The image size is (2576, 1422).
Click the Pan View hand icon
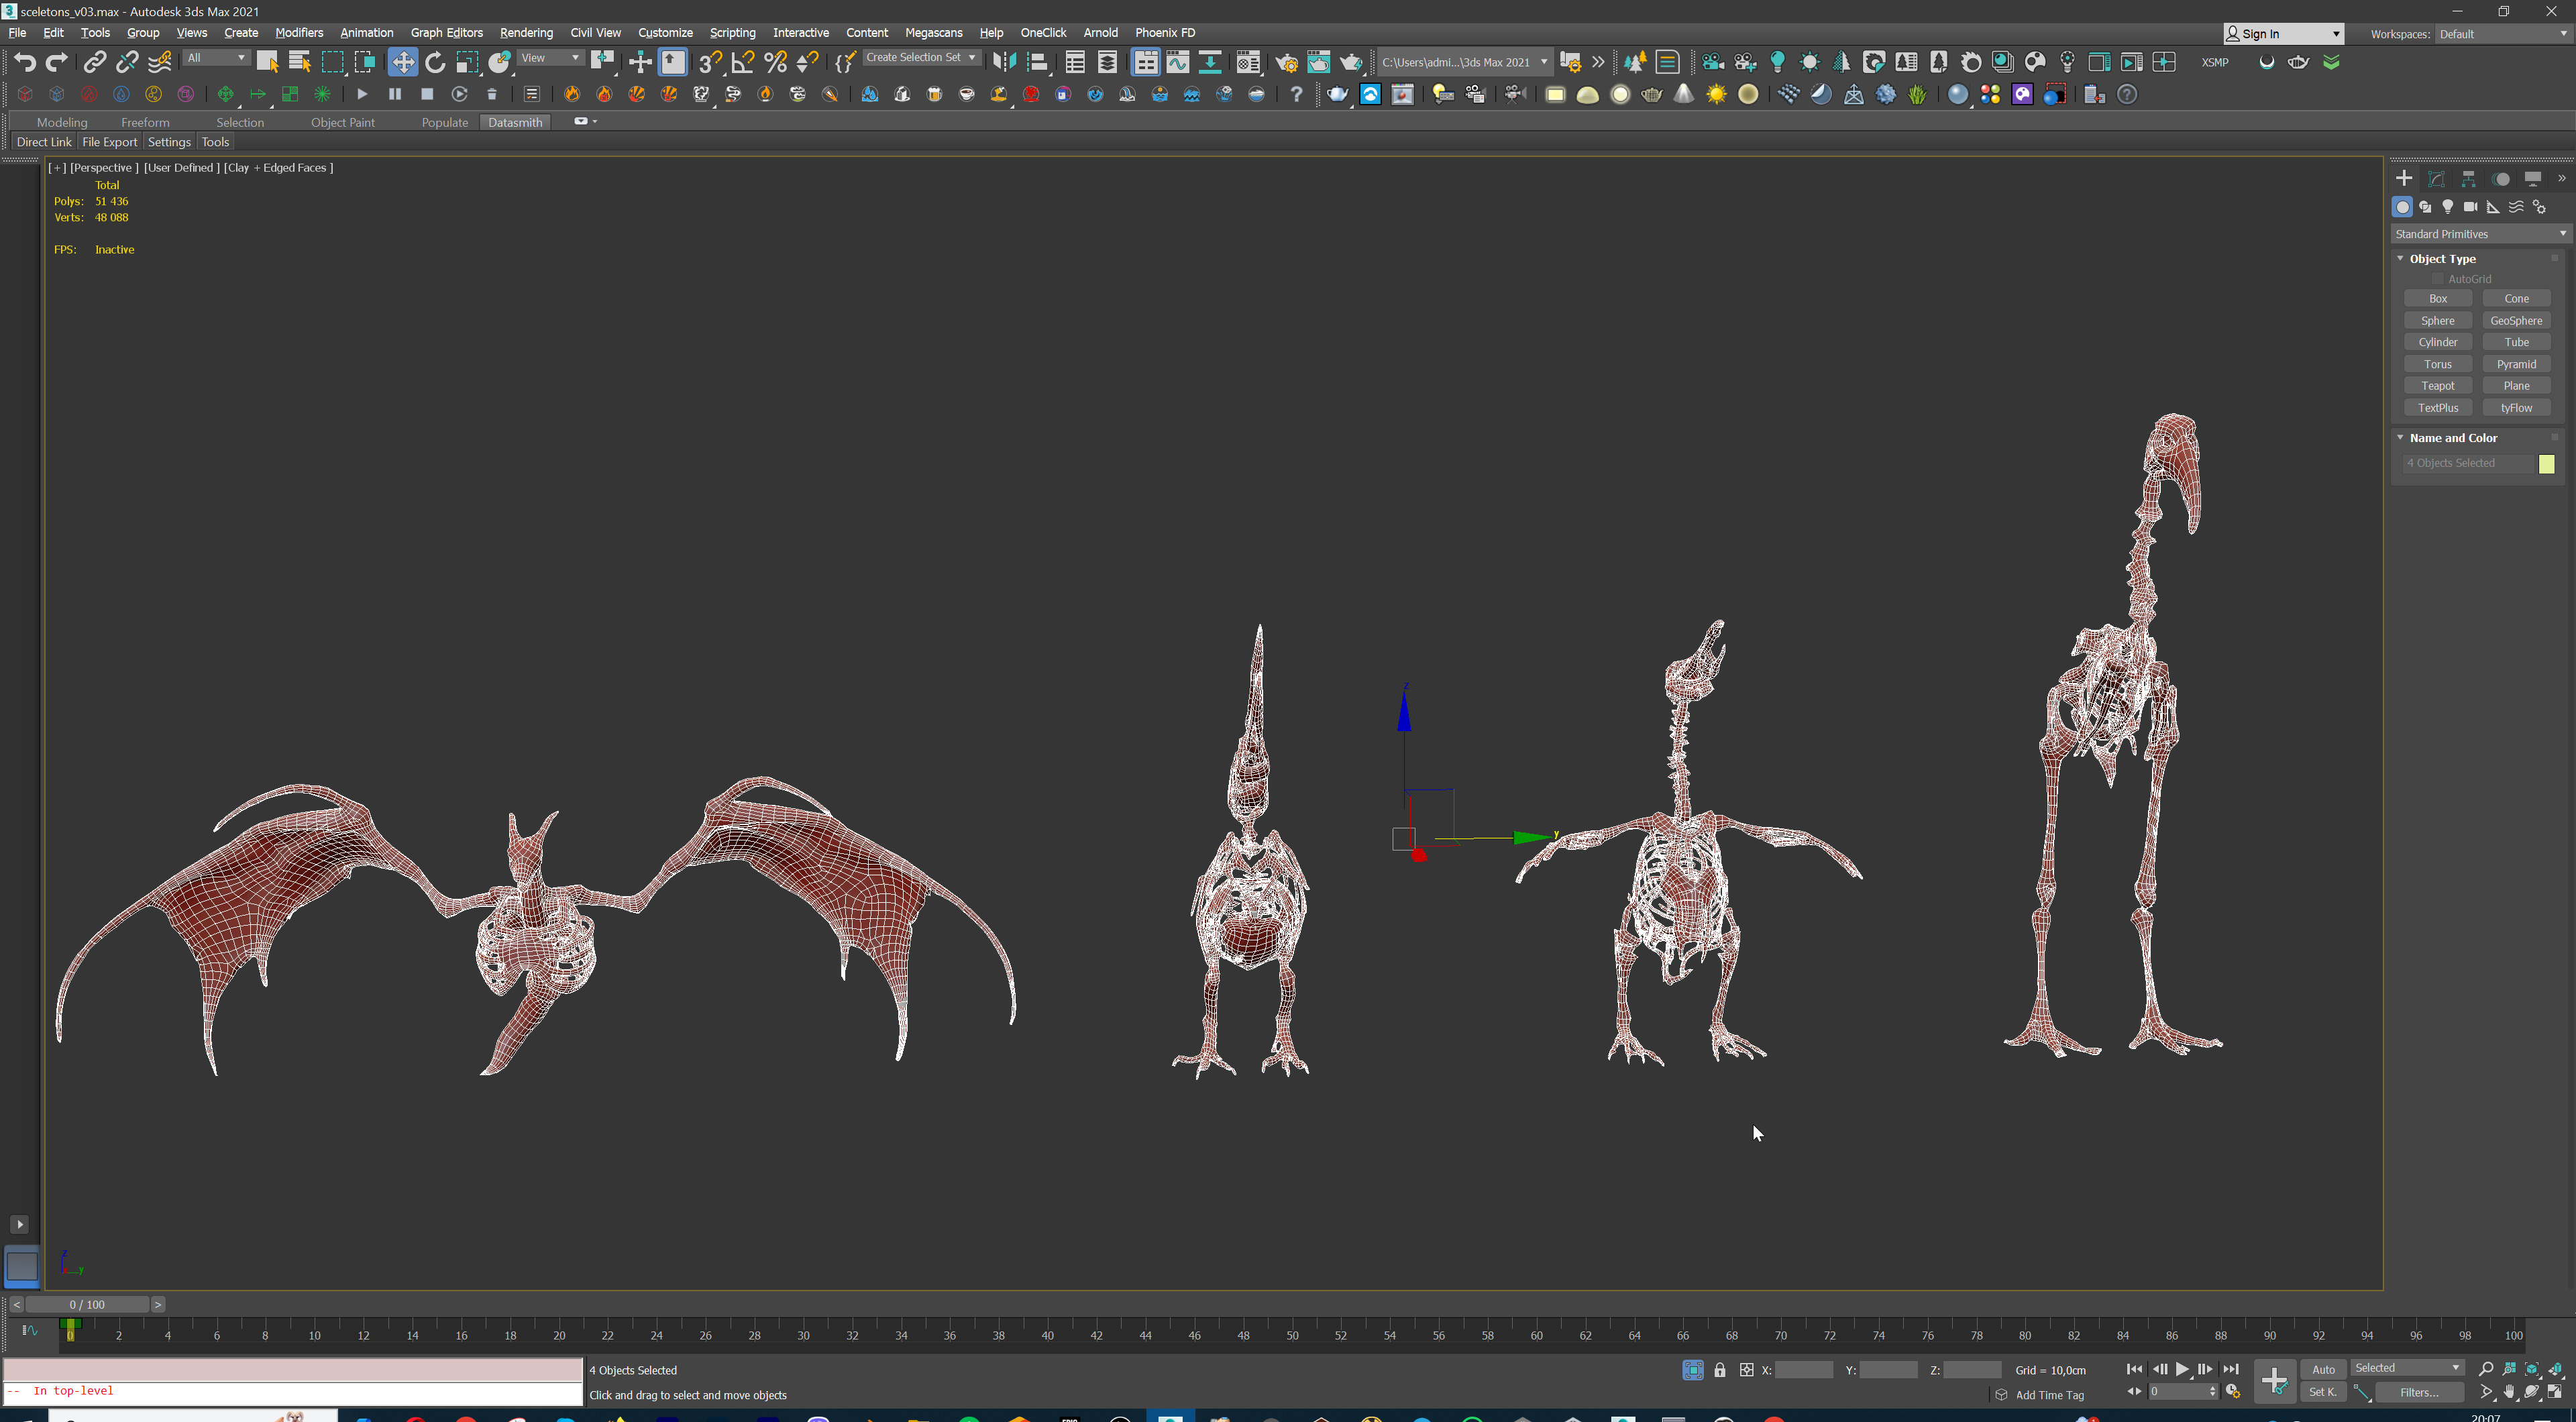point(2509,1392)
